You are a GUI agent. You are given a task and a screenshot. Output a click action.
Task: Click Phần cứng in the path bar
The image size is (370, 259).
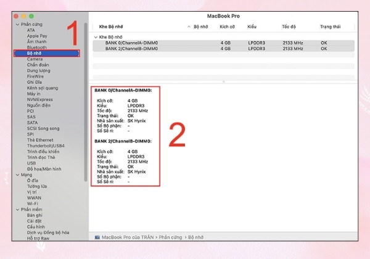[x=170, y=237]
